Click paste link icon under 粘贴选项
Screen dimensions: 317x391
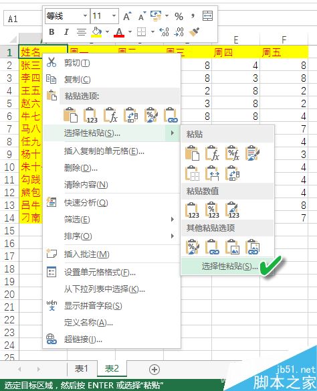pos(171,115)
